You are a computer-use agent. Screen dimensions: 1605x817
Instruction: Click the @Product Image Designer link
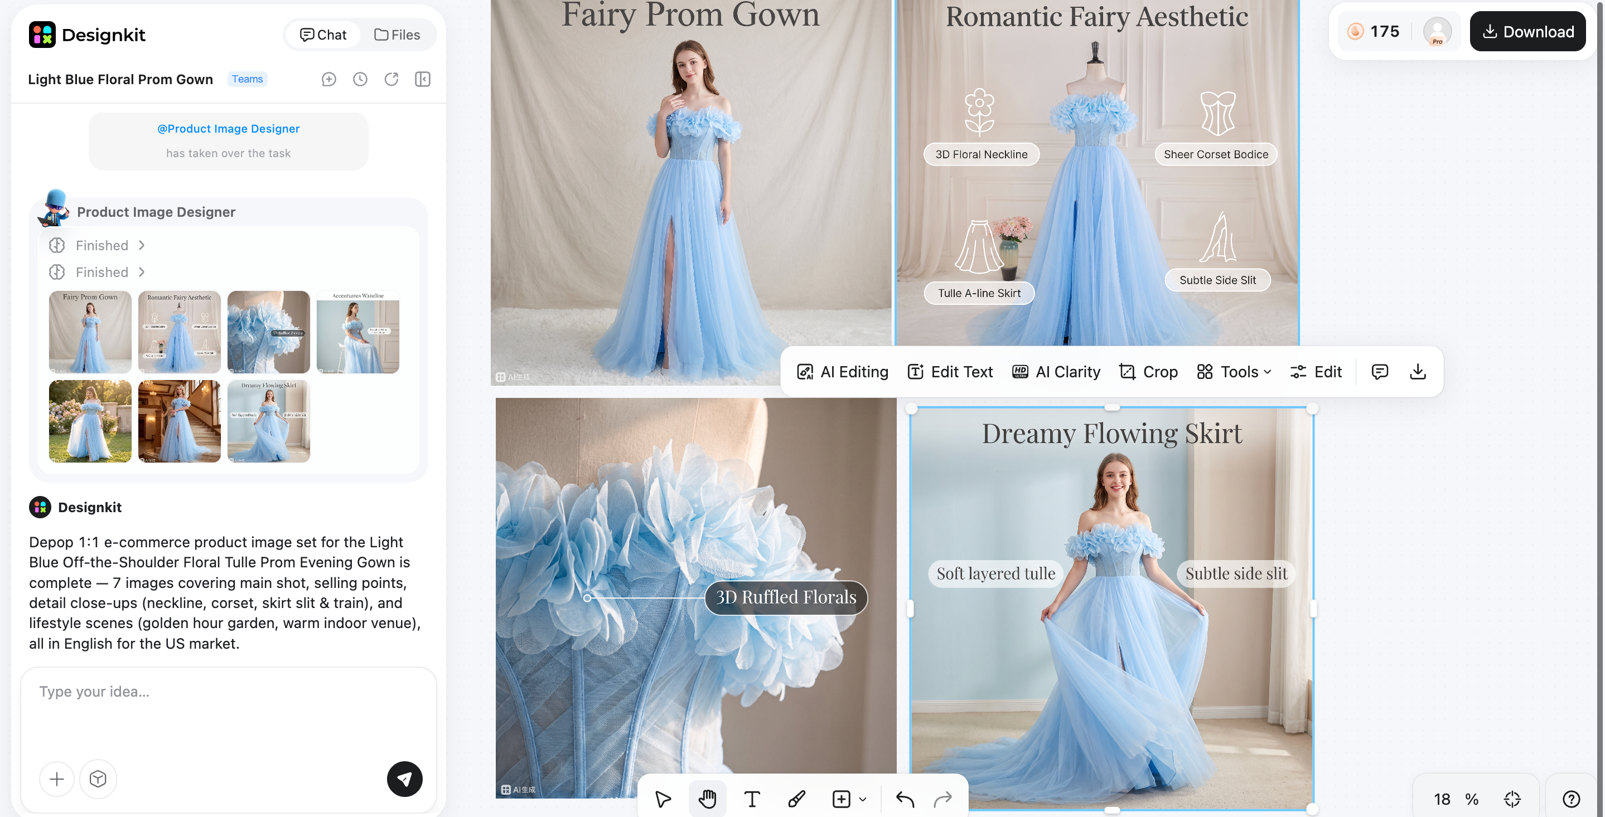(228, 128)
